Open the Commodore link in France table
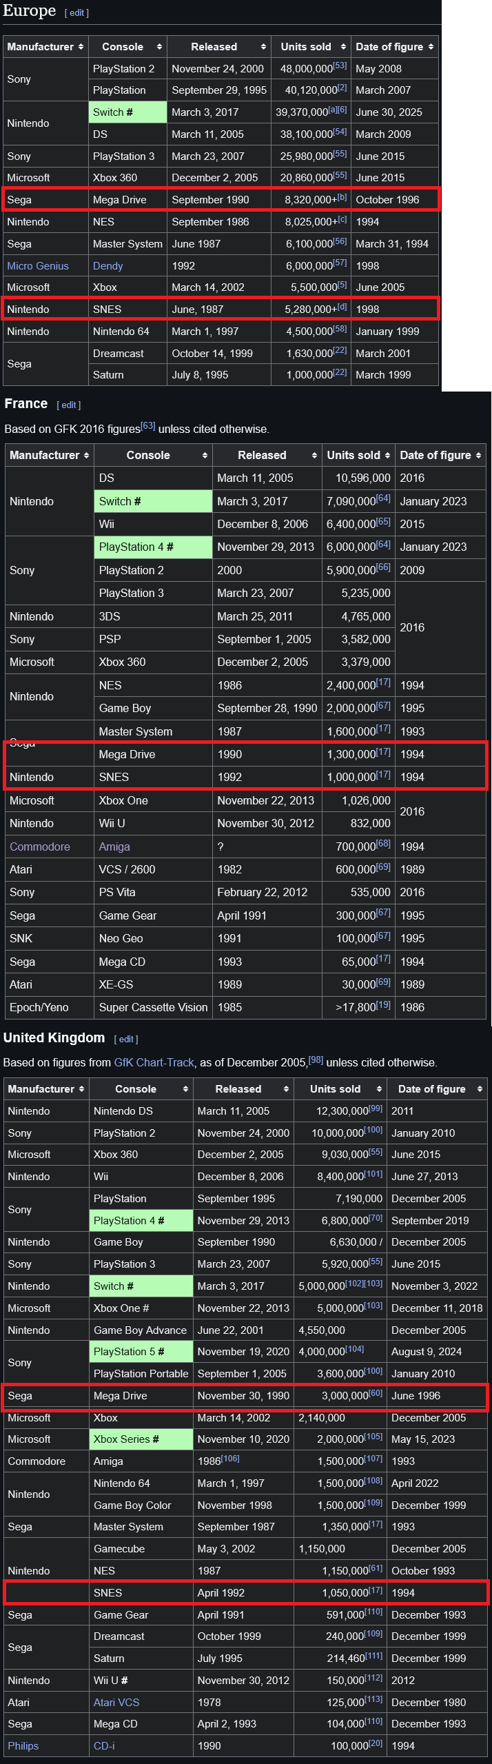Screen dimensions: 492x1764 (x=40, y=846)
